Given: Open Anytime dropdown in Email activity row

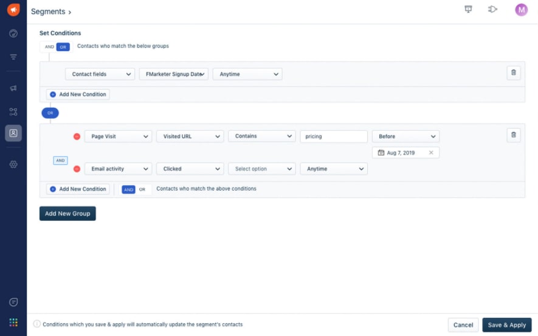Looking at the screenshot, I should click(x=334, y=169).
